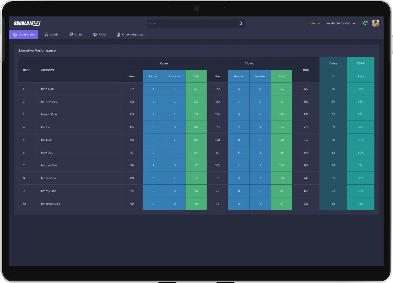Click the Jimmy Doe executive name
The height and width of the screenshot is (283, 393).
pyautogui.click(x=48, y=191)
